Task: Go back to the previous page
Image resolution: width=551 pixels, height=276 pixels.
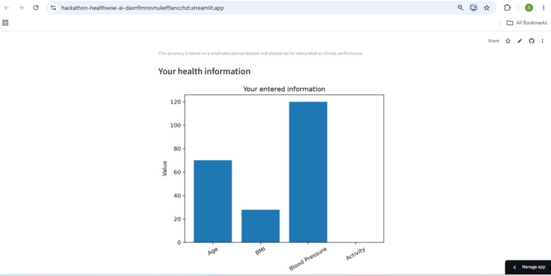Action: [7, 7]
